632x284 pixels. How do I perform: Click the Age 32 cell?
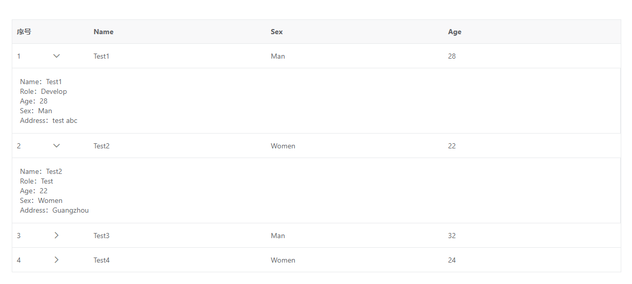pos(452,236)
